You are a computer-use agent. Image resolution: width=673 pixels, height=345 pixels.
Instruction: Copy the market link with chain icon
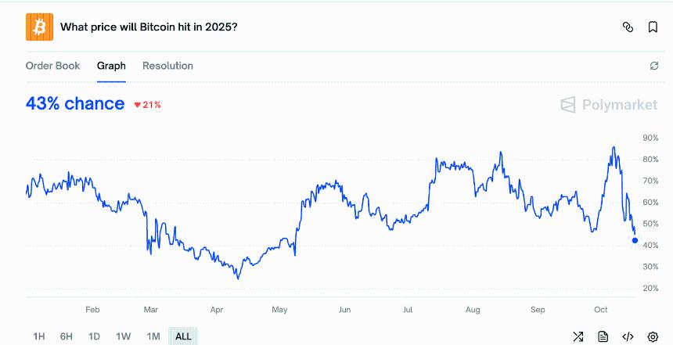tap(628, 27)
